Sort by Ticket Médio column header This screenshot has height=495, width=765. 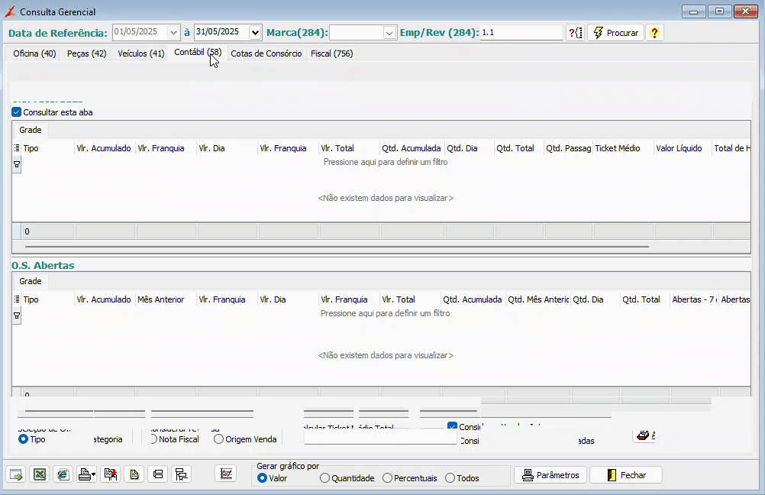coord(623,148)
